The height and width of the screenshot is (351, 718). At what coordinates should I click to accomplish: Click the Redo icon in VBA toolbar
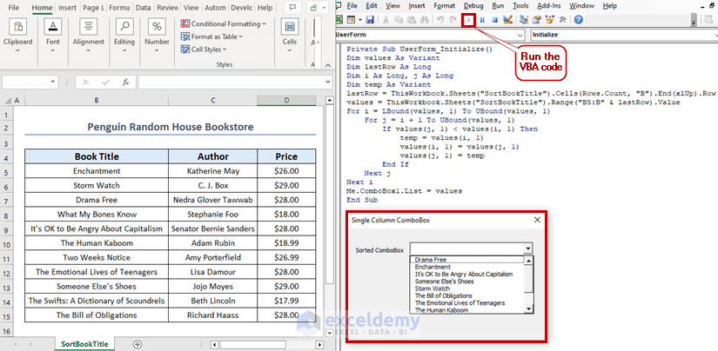pos(453,20)
